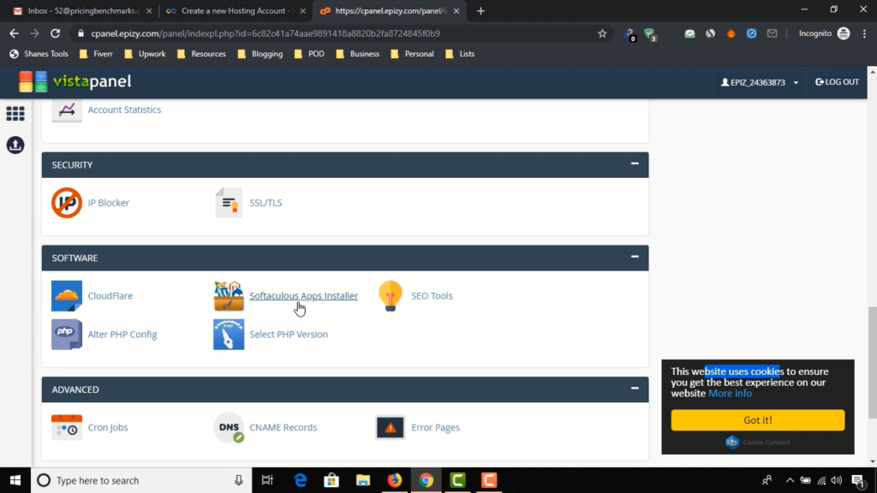The width and height of the screenshot is (877, 493).
Task: Open the CNAME Records DNS icon
Action: pyautogui.click(x=229, y=427)
